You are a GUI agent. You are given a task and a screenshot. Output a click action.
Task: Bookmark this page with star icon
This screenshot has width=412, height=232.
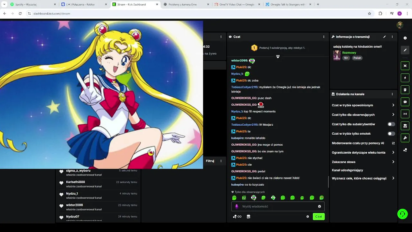370,14
